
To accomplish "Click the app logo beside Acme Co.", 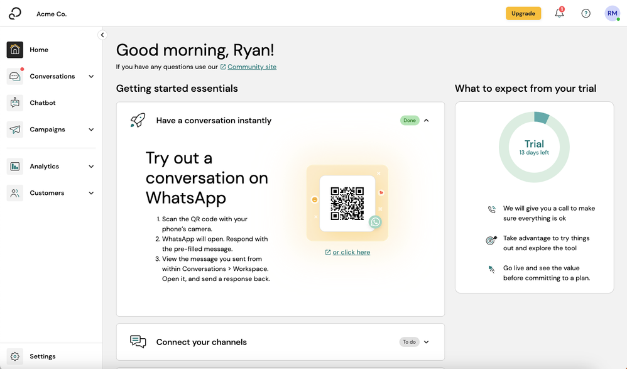I will tap(15, 13).
